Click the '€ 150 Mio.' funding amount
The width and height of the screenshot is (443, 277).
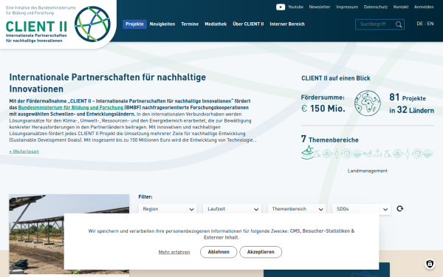(x=323, y=109)
